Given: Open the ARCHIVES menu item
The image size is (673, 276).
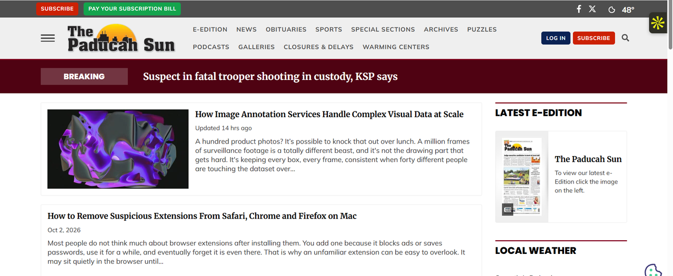Looking at the screenshot, I should tap(441, 29).
